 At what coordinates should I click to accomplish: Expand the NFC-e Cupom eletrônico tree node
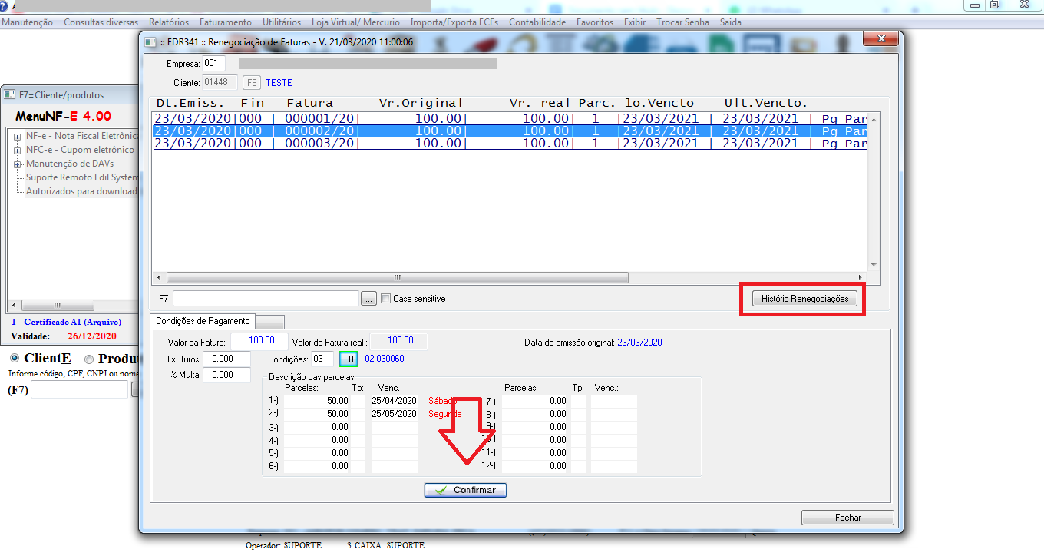[17, 151]
